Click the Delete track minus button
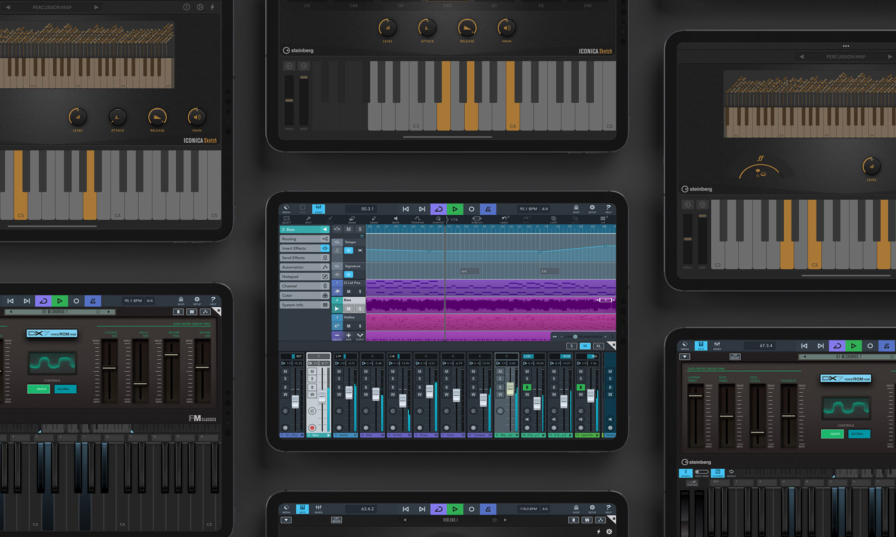896x537 pixels. [337, 336]
